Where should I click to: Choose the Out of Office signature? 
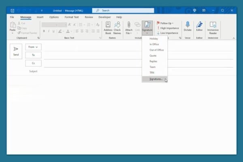[x=155, y=50]
